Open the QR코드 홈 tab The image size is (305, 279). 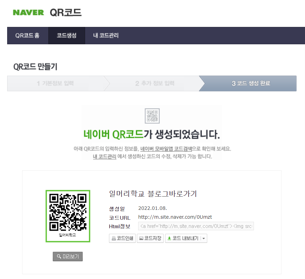pyautogui.click(x=28, y=35)
